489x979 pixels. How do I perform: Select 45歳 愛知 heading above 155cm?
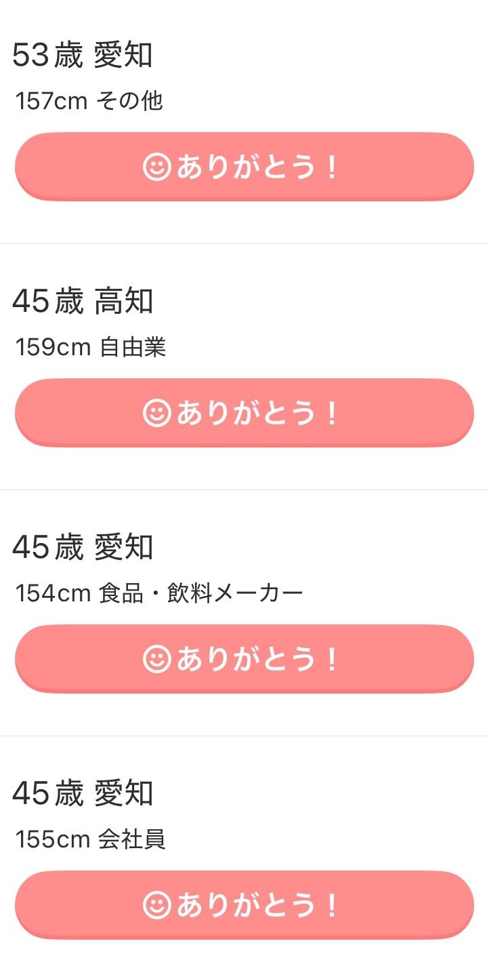tap(83, 794)
